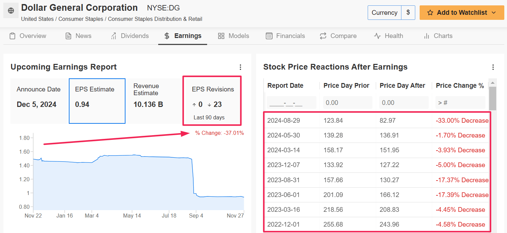Click the star icon on Add to Watchlist
This screenshot has height=233, width=507.
click(430, 13)
